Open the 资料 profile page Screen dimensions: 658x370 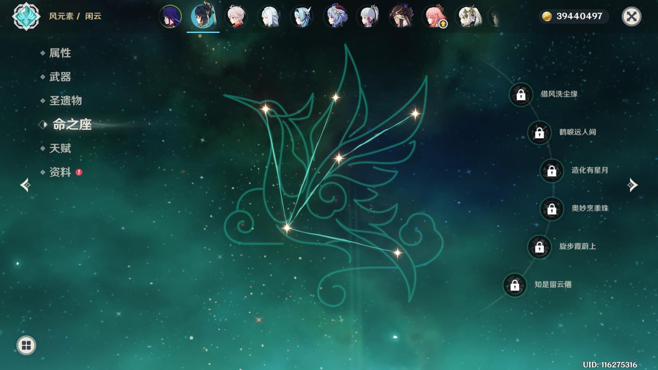(x=60, y=172)
